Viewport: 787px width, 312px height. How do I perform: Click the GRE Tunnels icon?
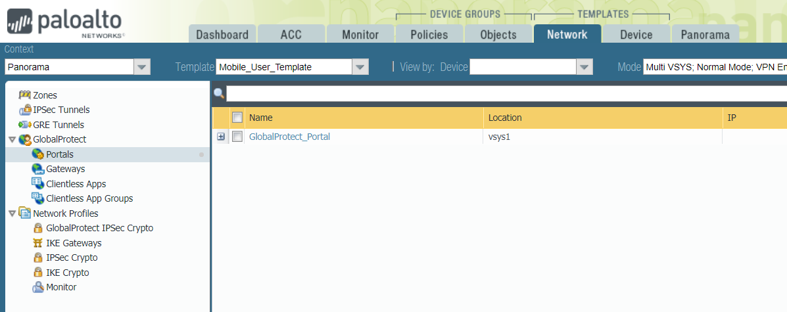[25, 125]
